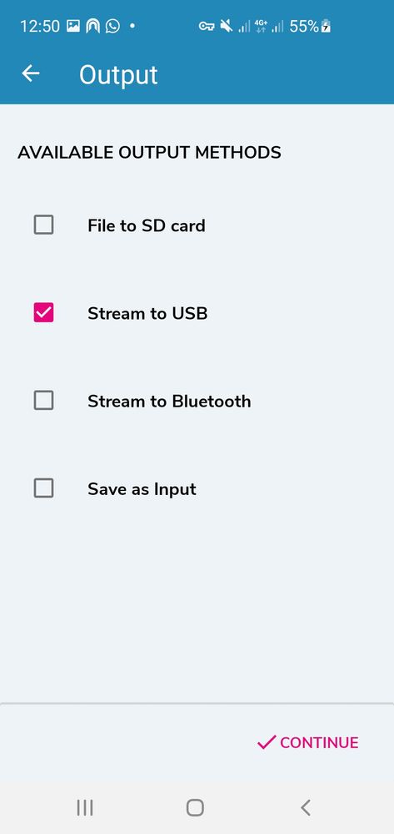Screen dimensions: 394x834
Task: Tap the back arrow beside Output
Action: coord(31,73)
